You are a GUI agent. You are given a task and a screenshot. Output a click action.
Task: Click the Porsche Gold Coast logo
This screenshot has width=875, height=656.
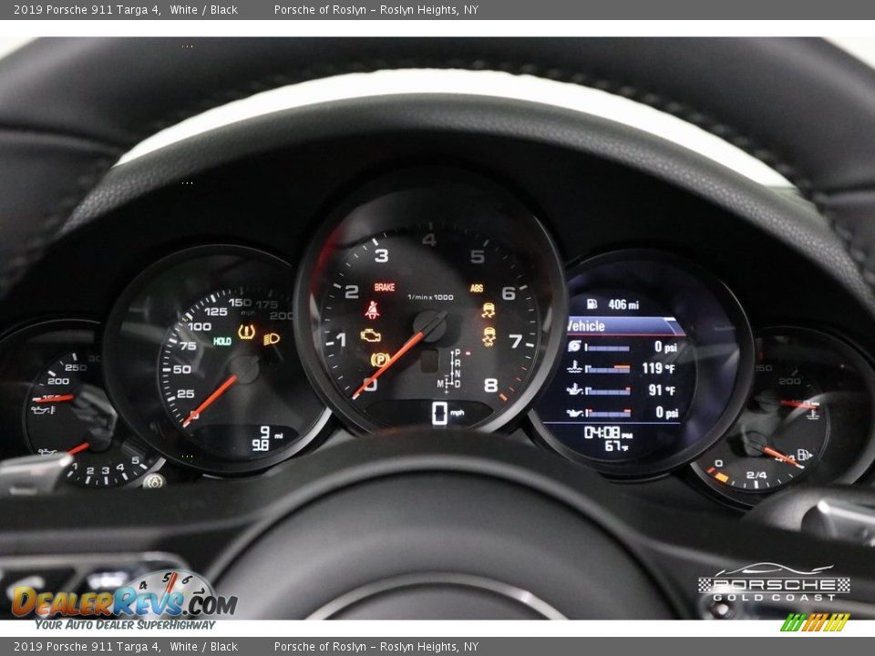pos(774,584)
